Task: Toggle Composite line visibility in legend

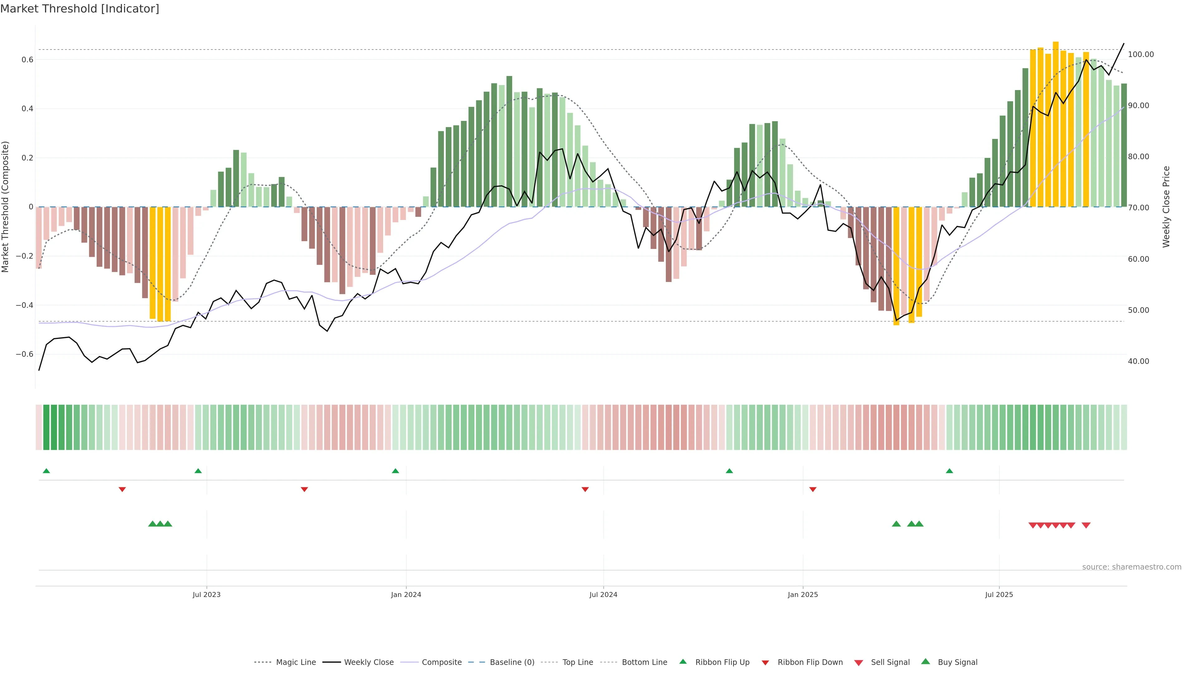Action: tap(441, 662)
